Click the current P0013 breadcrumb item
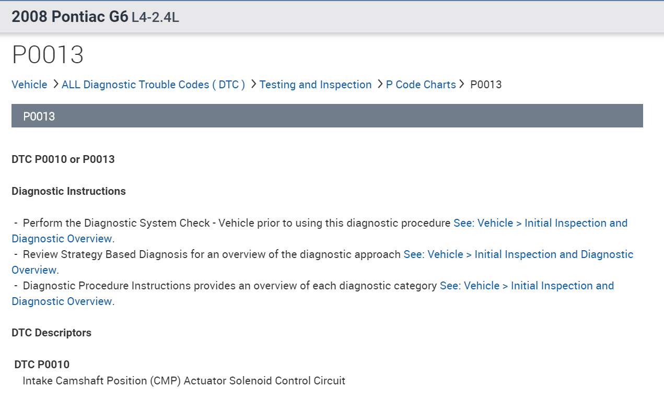 (486, 85)
